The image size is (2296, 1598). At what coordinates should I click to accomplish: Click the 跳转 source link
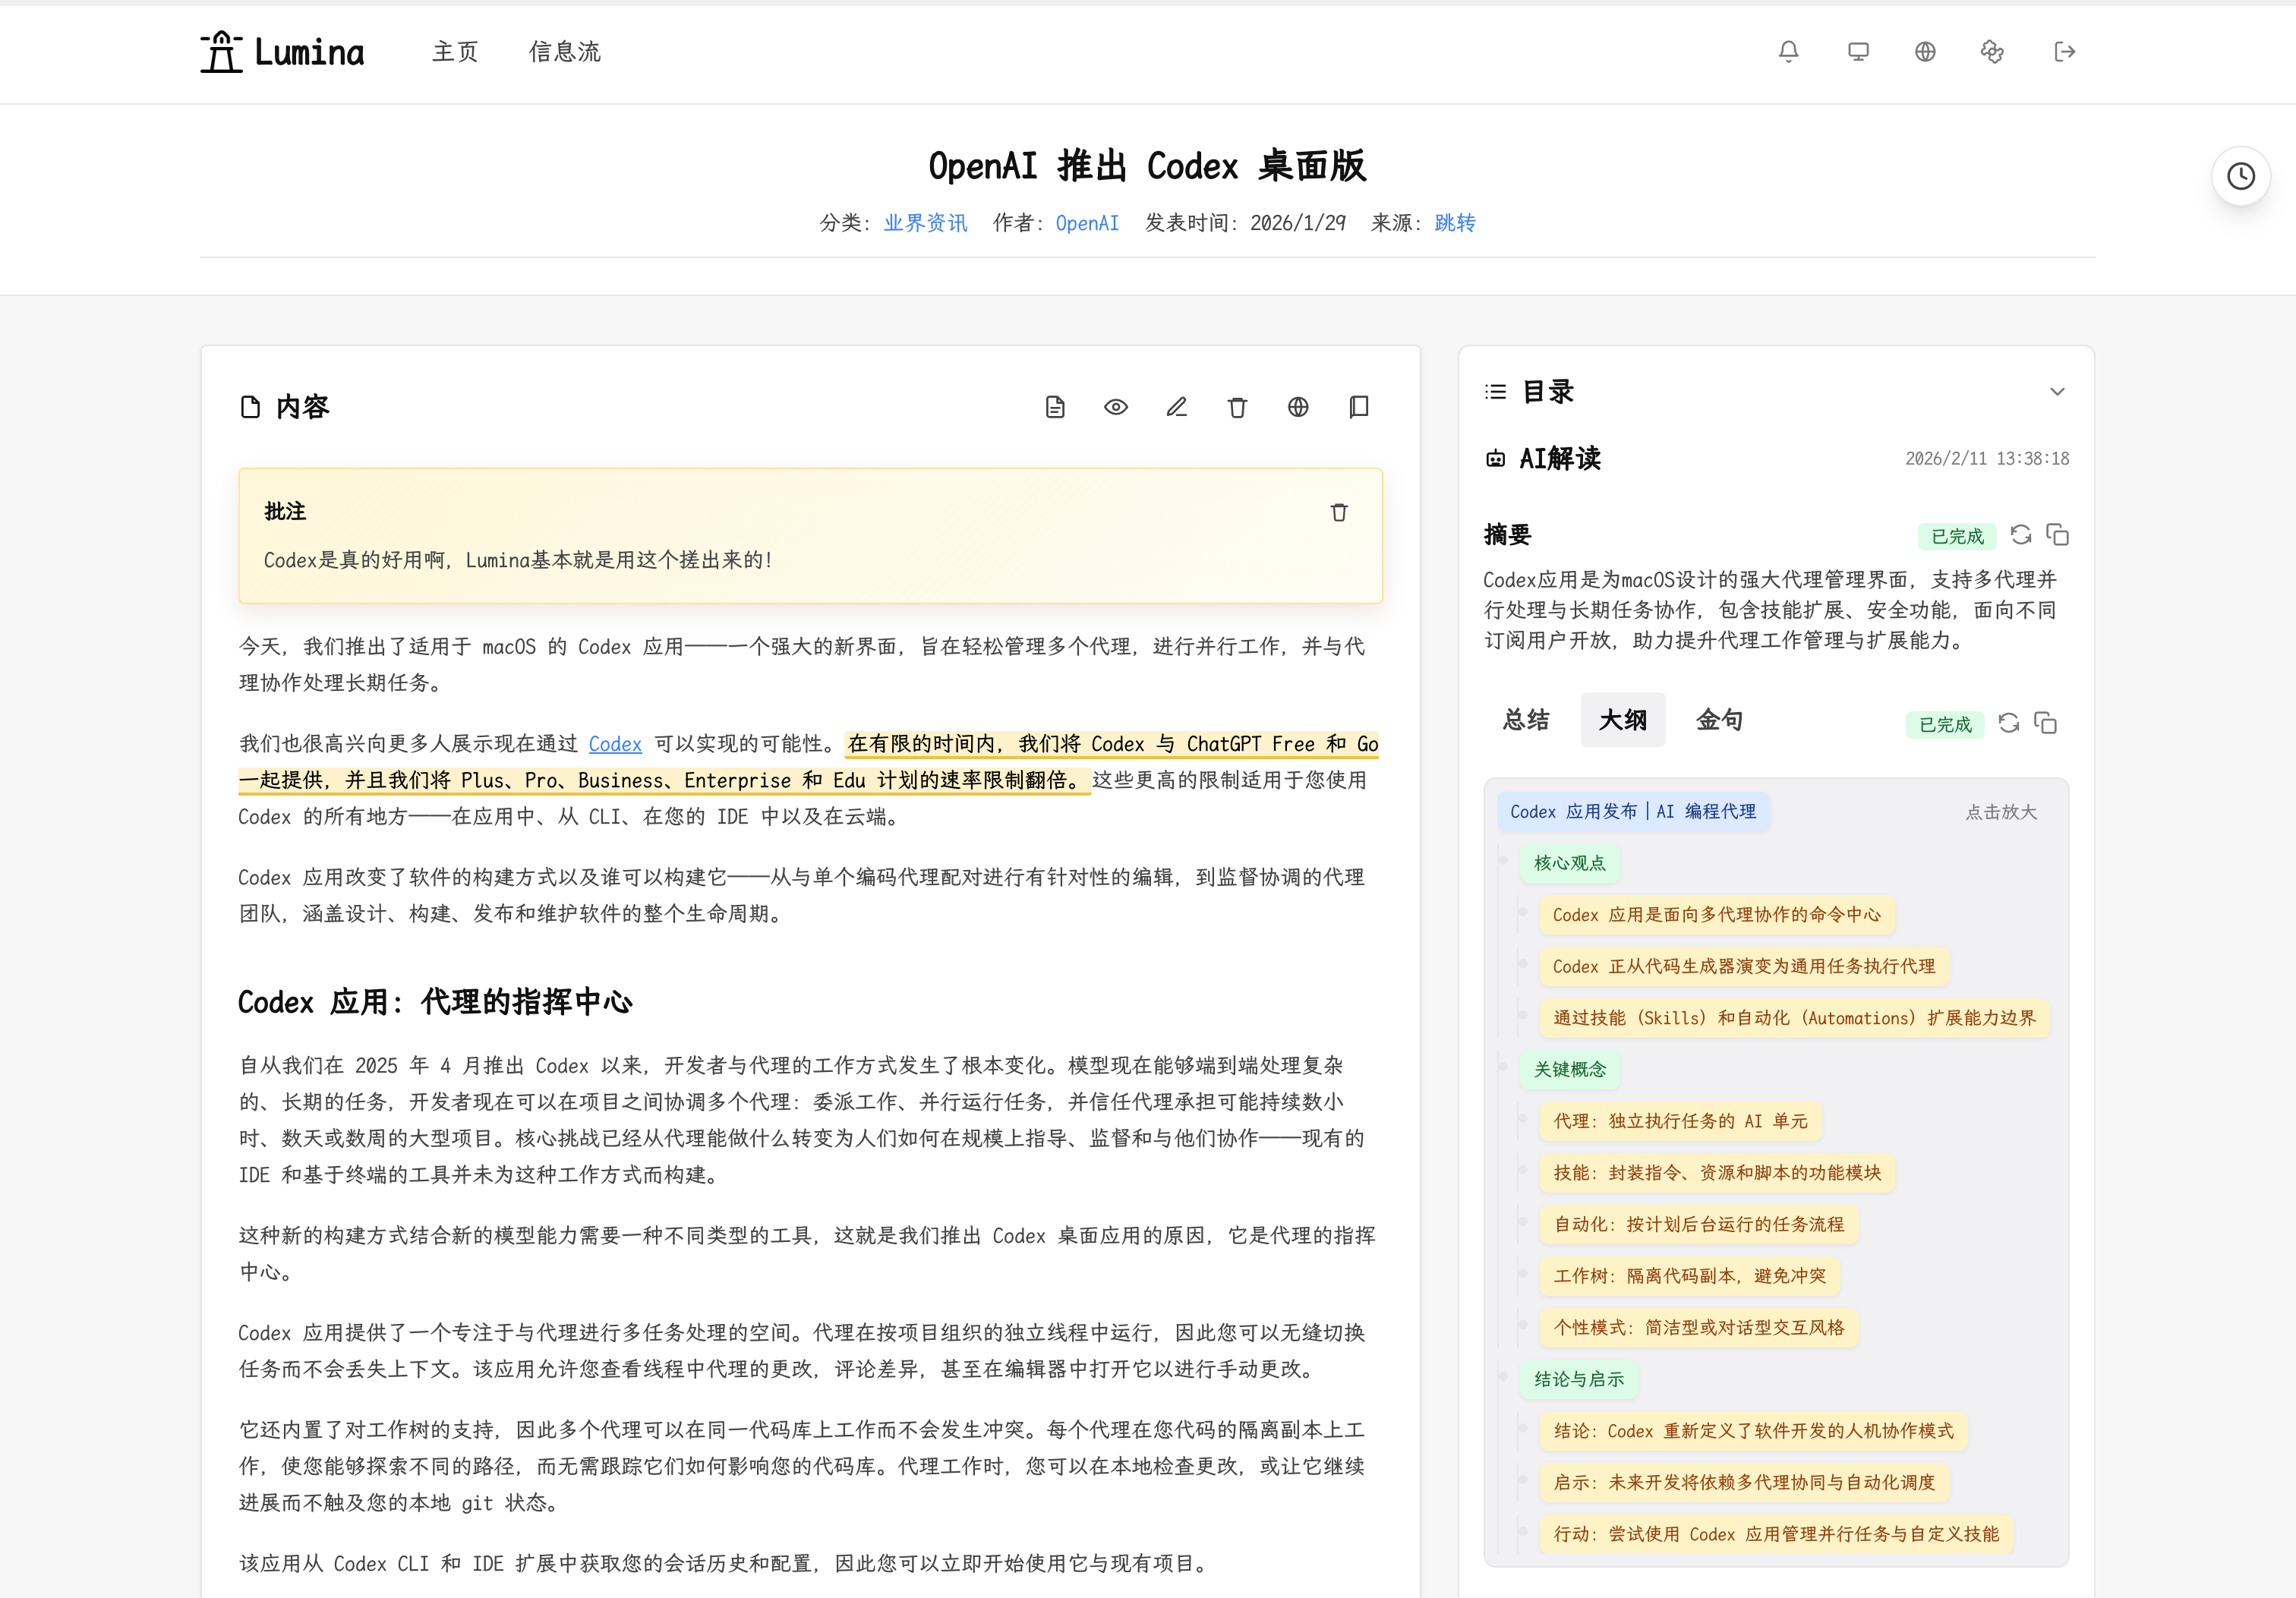click(1454, 223)
